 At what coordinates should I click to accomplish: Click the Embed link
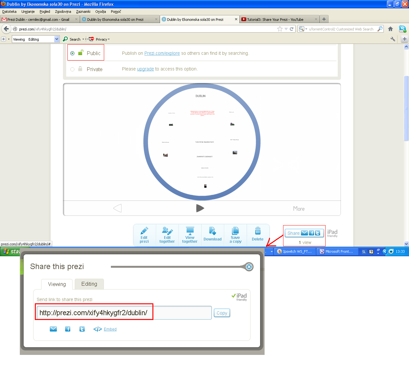(x=110, y=329)
